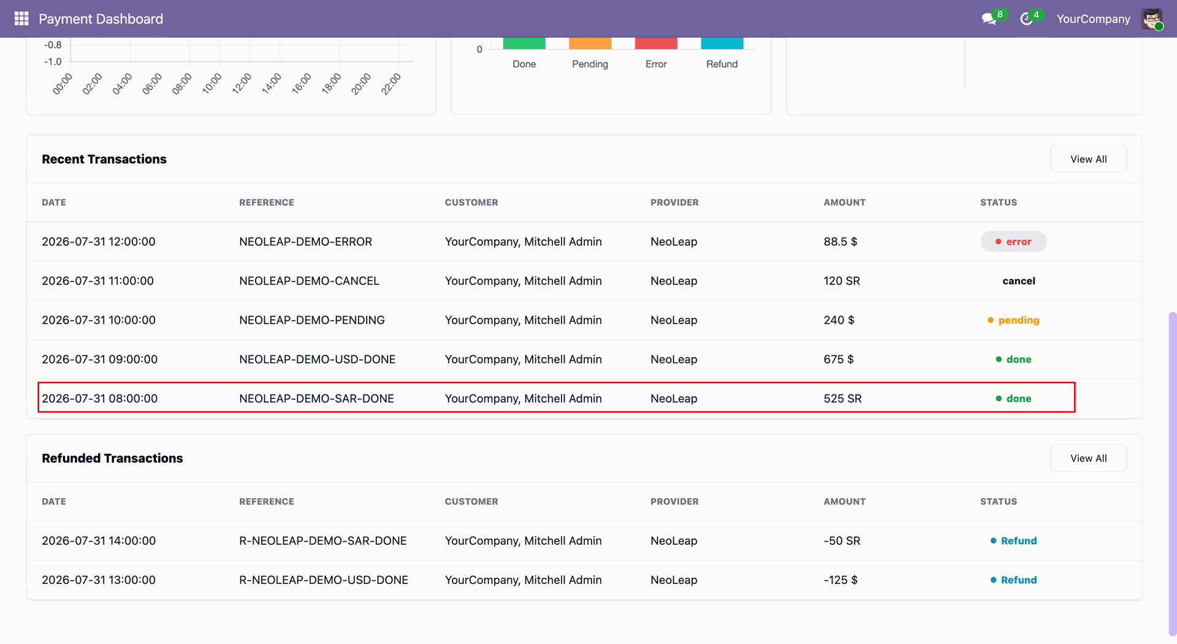Click the pending status badge

1013,320
